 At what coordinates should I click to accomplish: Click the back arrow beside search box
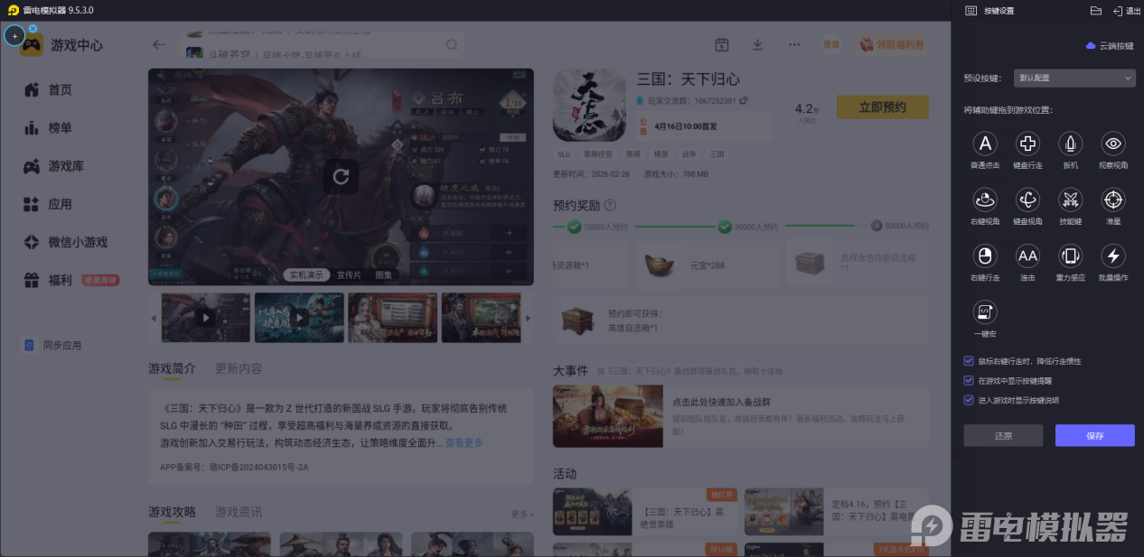[x=159, y=44]
